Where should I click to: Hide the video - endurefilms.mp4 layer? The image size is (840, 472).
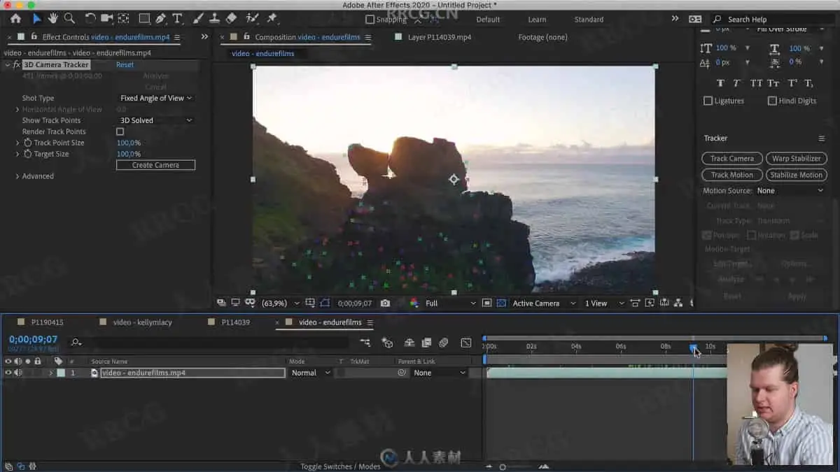click(8, 373)
